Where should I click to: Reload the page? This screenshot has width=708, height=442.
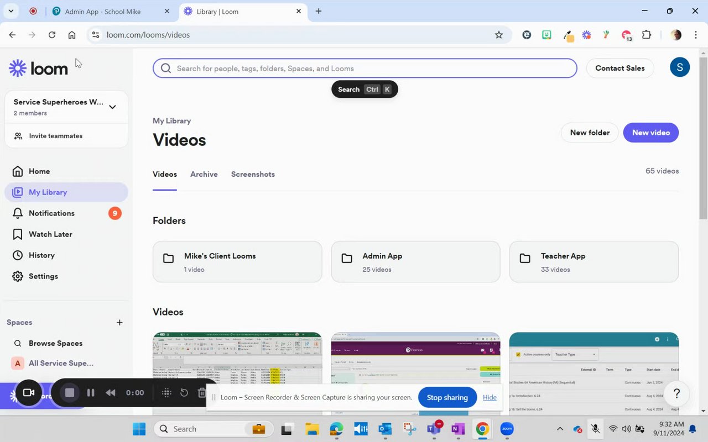[x=52, y=35]
